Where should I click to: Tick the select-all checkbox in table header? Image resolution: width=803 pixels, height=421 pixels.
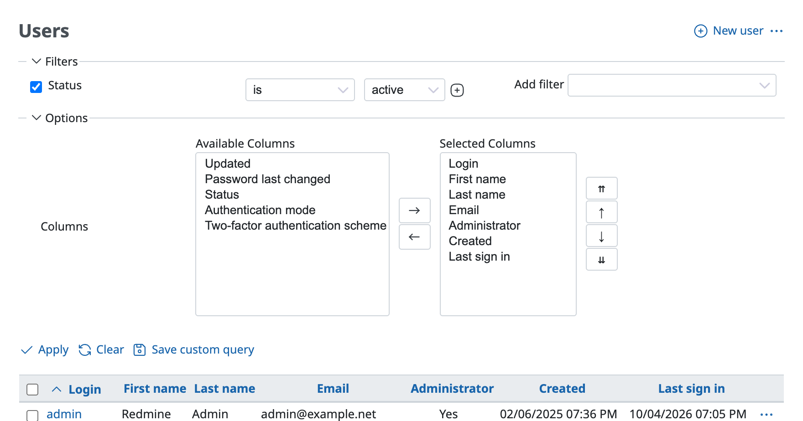click(x=32, y=390)
